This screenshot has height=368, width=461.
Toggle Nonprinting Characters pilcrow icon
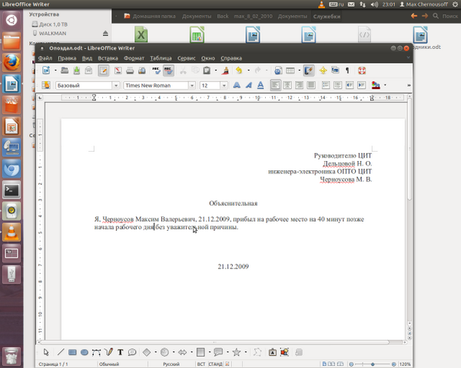(x=347, y=71)
